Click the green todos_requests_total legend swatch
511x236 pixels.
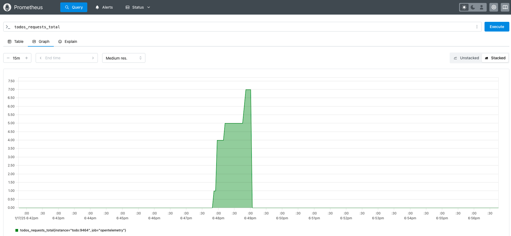[x=17, y=230]
